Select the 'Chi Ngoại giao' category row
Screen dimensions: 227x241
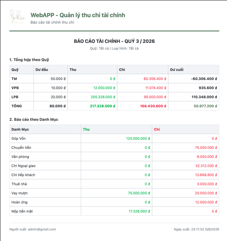(x=114, y=166)
